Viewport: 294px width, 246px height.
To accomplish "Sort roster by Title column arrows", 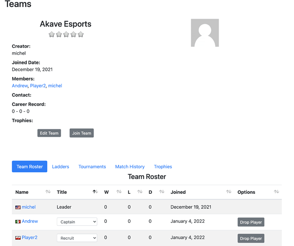I will 95,192.
